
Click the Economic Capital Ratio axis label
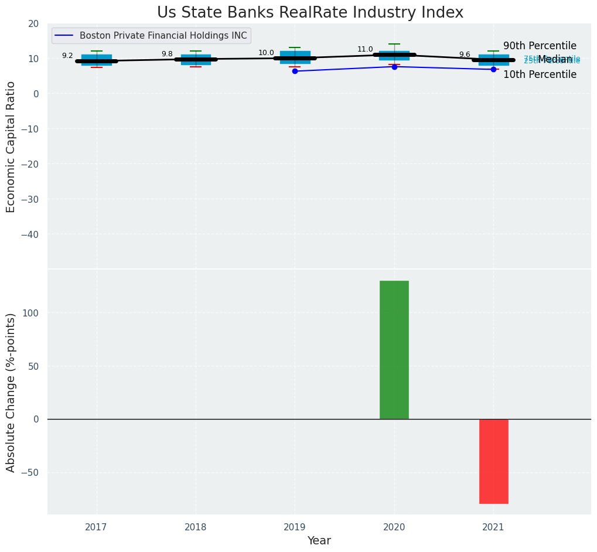point(11,146)
